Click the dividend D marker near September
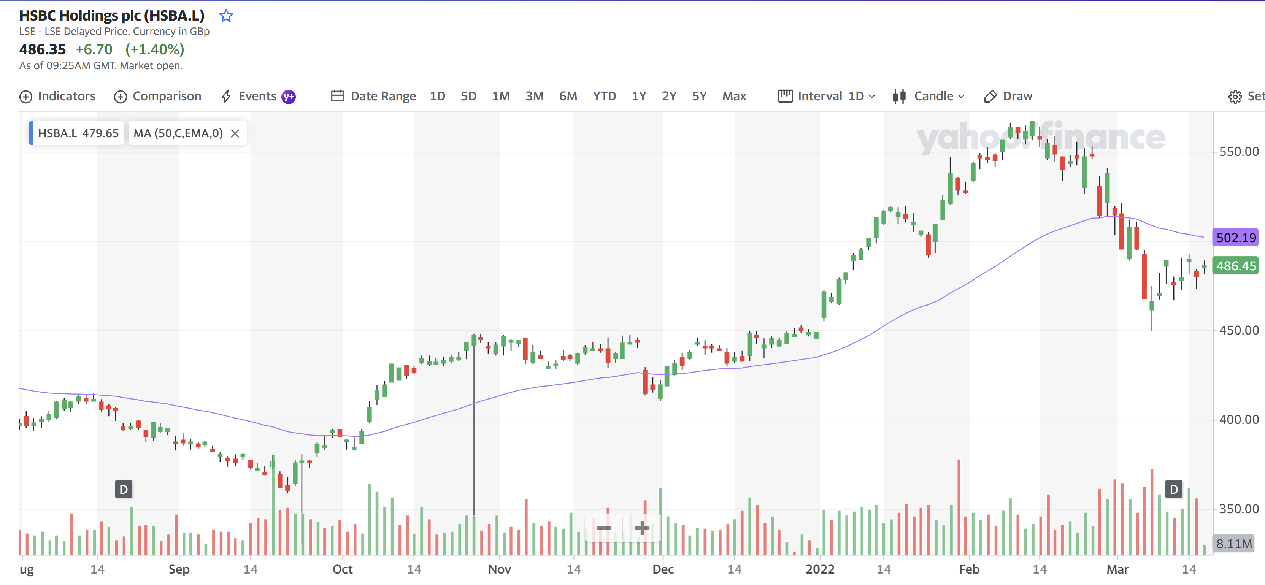Image resolution: width=1265 pixels, height=585 pixels. pyautogui.click(x=124, y=489)
